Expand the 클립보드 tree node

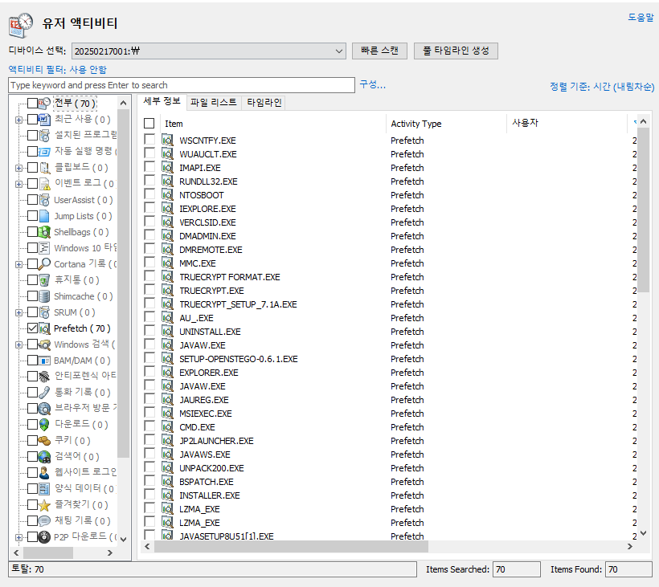click(x=19, y=169)
